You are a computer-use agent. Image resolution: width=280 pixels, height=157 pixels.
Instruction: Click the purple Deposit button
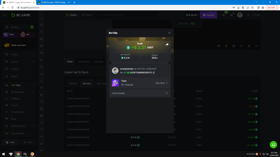point(208,15)
